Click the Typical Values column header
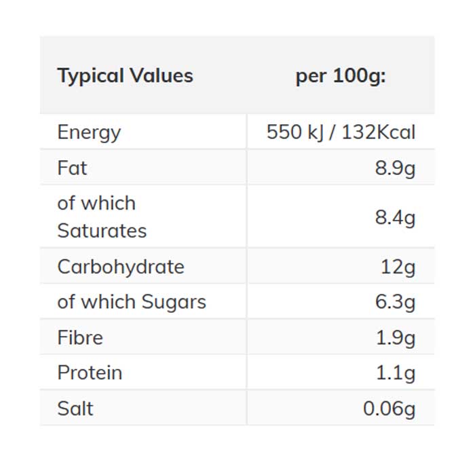The width and height of the screenshot is (475, 475). click(x=125, y=75)
